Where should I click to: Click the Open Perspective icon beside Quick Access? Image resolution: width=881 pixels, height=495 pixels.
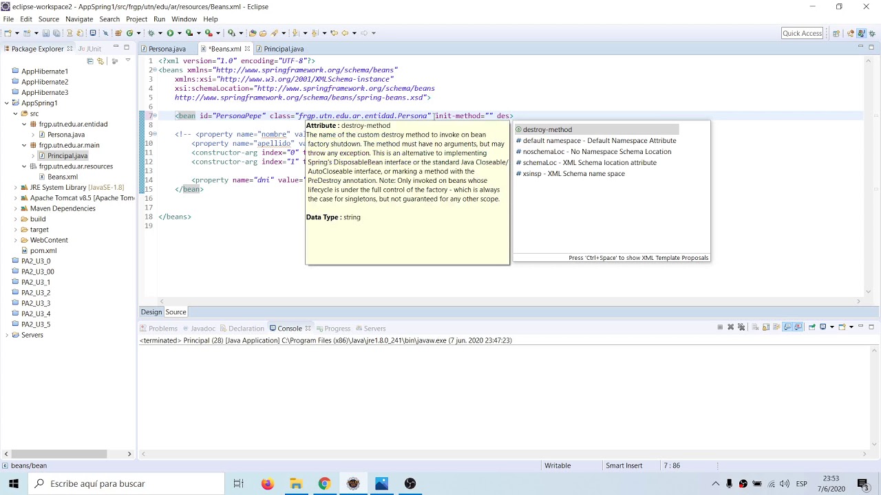[x=836, y=33]
